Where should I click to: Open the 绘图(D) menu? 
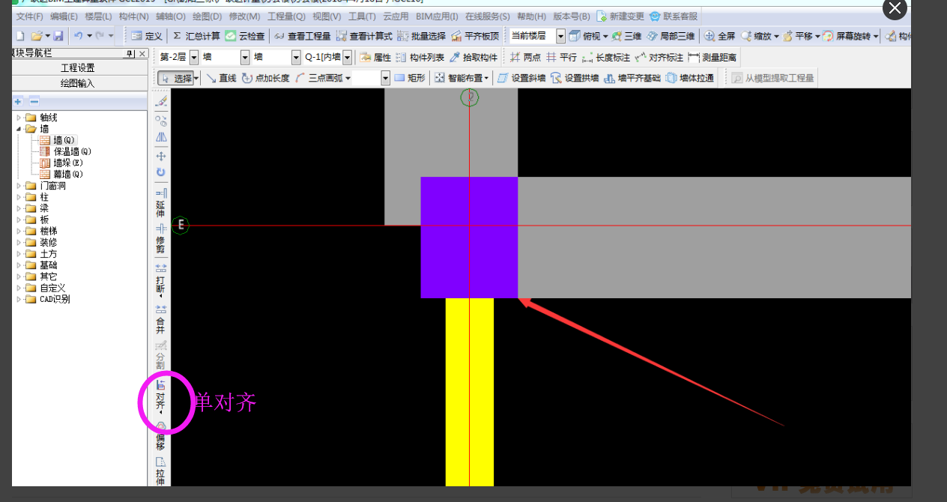click(207, 16)
